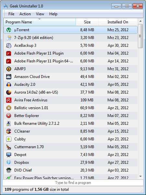146x195 pixels.
Task: Sort list by Program Name column header
Action: coord(40,22)
